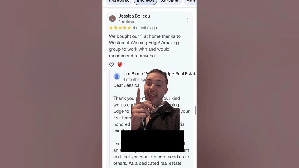This screenshot has width=299, height=168.
Task: Click the "4 months ago" review timestamp
Action: click(x=145, y=28)
